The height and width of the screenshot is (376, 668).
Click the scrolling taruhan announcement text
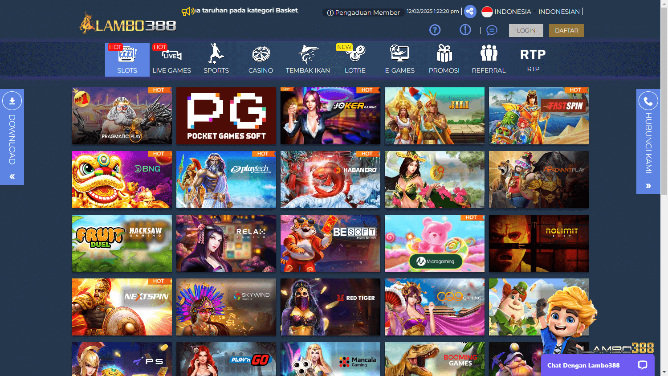pos(247,10)
